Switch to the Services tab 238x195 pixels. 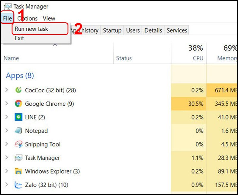pos(177,30)
